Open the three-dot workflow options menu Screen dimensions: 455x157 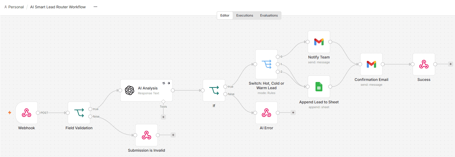95,7
